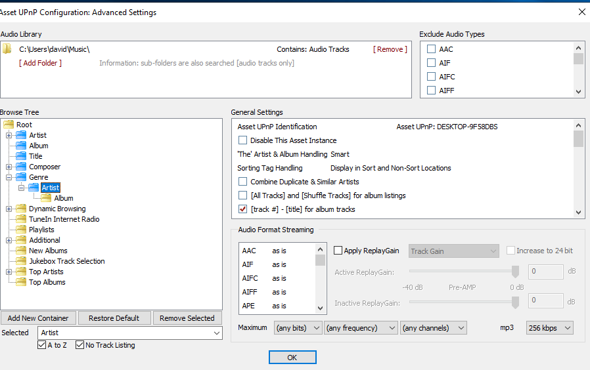Image resolution: width=590 pixels, height=370 pixels.
Task: Click the Jukebox Track Selection folder icon
Action: (21, 261)
